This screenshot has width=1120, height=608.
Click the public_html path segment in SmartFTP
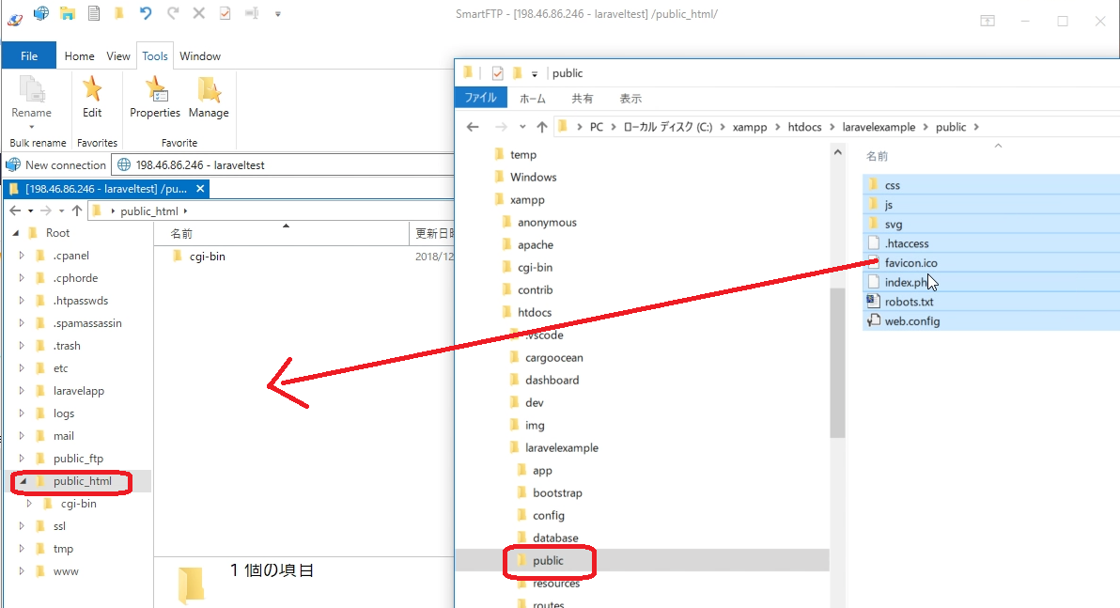click(x=149, y=210)
